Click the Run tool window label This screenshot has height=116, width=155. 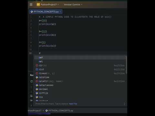pos(32,75)
